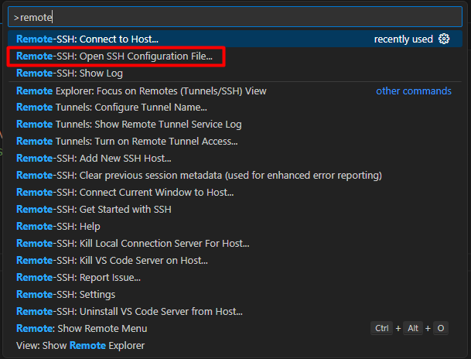Open Remote-SSH: Settings
471x359 pixels.
[x=235, y=295]
